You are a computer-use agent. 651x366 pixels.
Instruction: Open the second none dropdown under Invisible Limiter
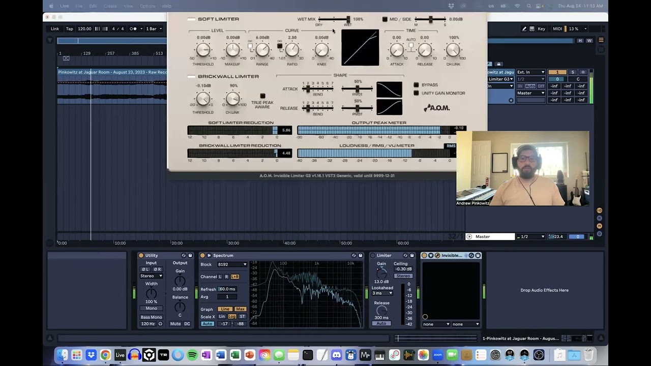[x=466, y=324]
